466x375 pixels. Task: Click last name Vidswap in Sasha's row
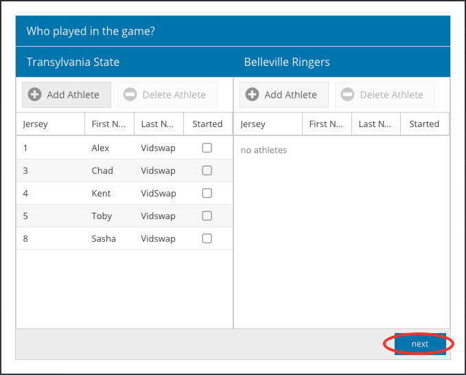(x=158, y=239)
